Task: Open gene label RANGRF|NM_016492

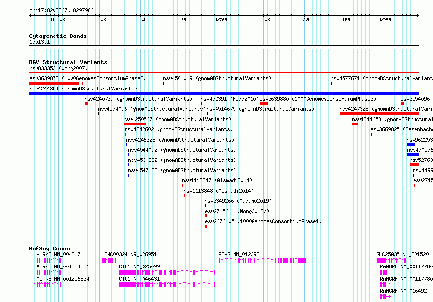Action: (x=403, y=291)
